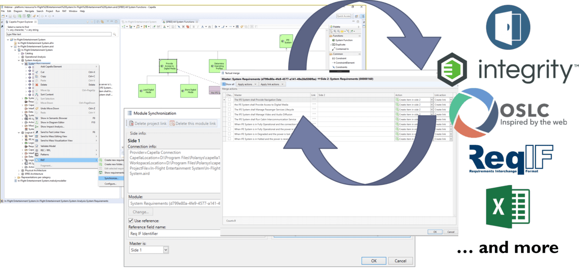Click Load Digital Media function node
This screenshot has height=268, width=579.
pos(146,91)
